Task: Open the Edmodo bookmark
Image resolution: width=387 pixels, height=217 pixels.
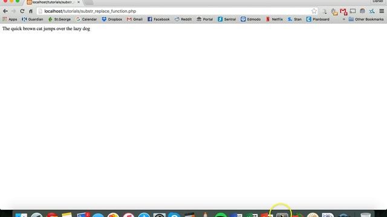Action: pos(251,19)
